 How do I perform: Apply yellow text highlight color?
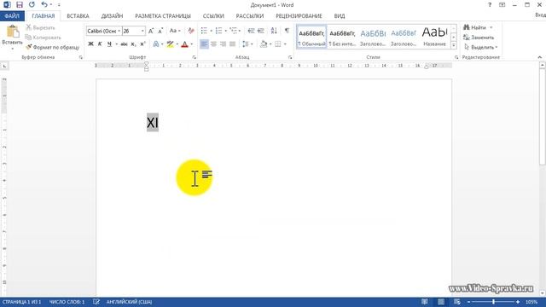click(x=170, y=43)
